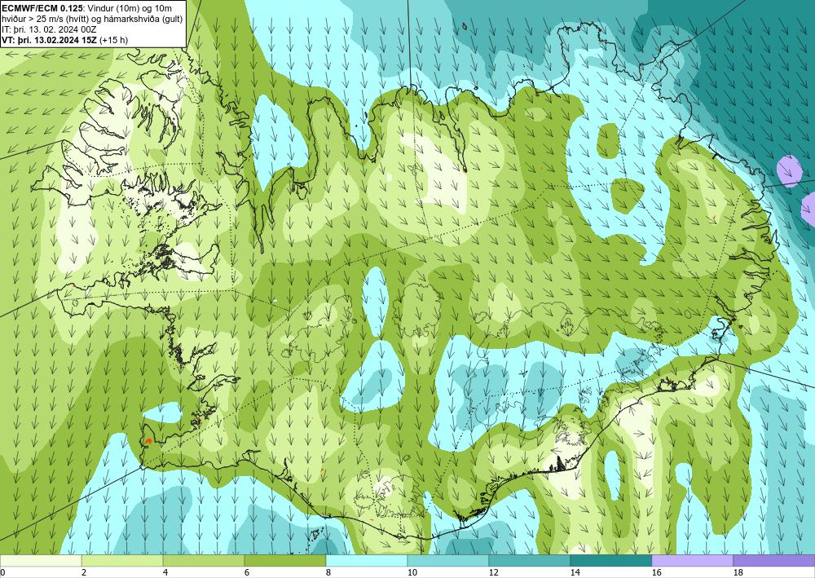Screen dimensions: 815x578
Task: Click the legend scale label "12"
Action: (493, 572)
